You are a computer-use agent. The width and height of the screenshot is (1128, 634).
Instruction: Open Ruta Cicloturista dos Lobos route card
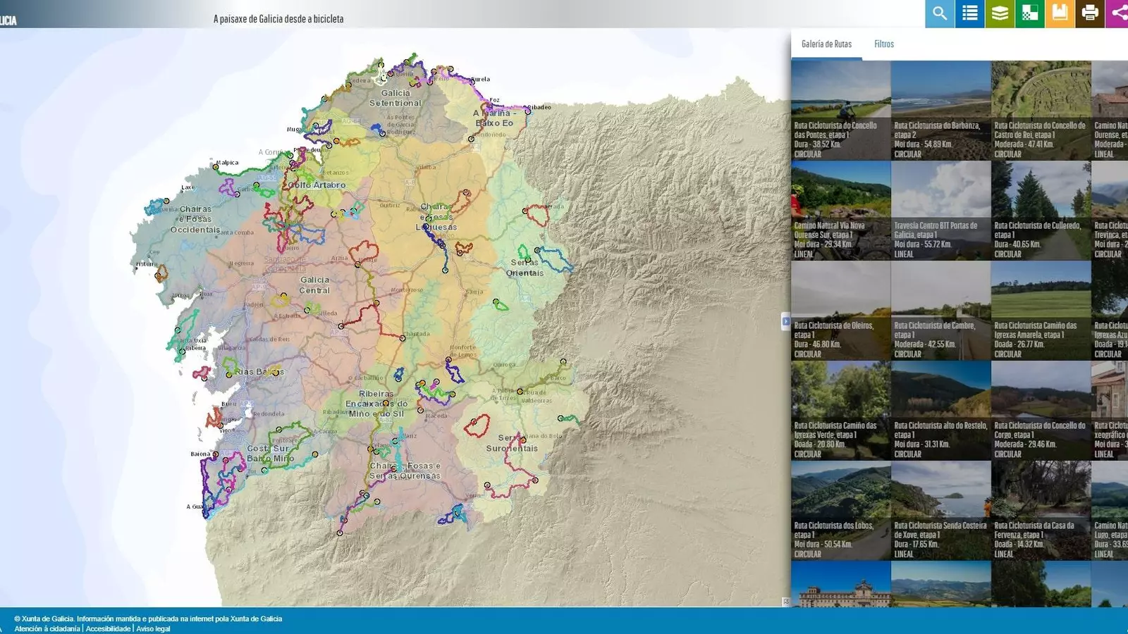coord(840,511)
